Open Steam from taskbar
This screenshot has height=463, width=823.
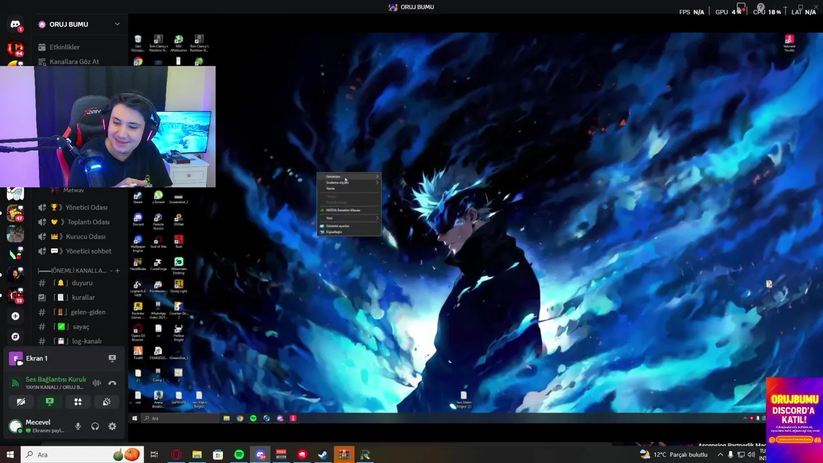pos(323,455)
